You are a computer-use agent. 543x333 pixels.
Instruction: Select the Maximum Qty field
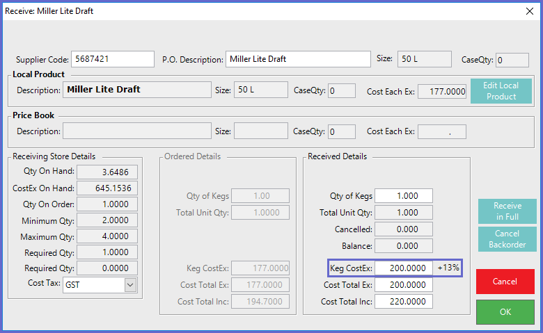107,236
